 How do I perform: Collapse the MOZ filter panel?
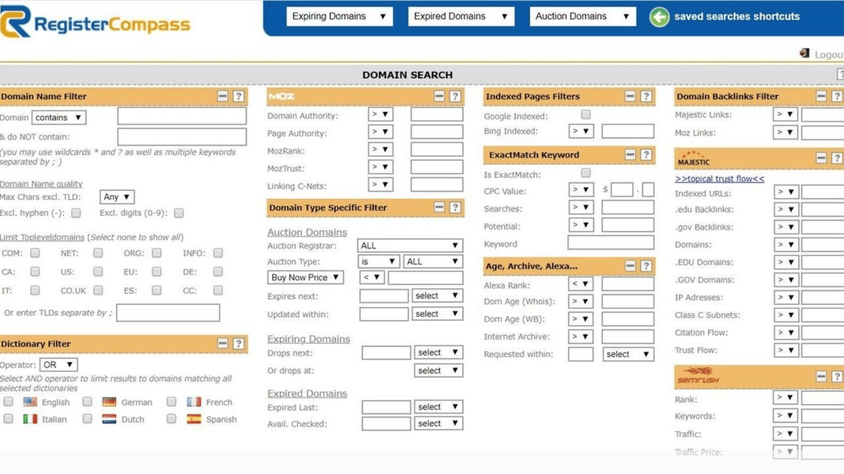coord(439,96)
